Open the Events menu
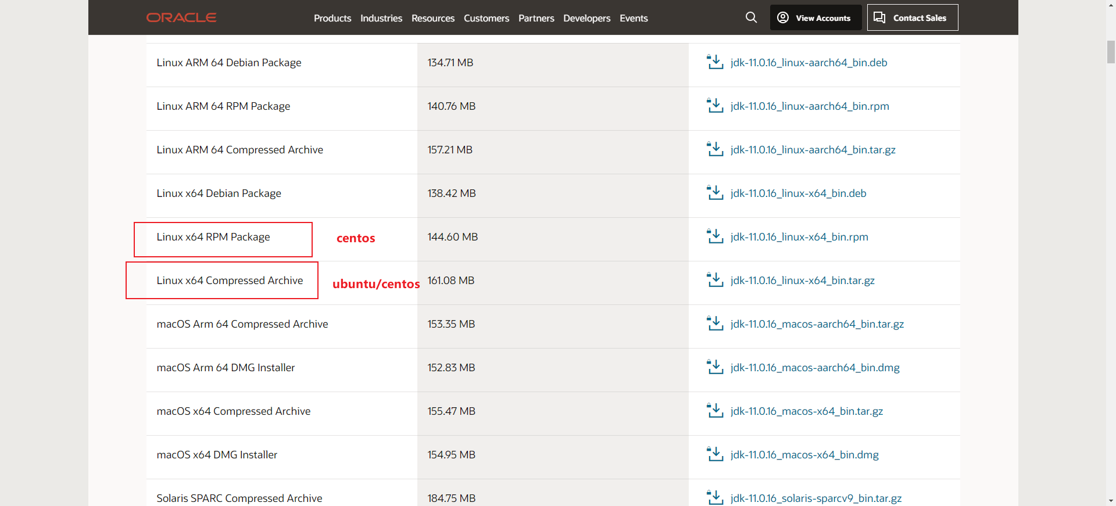The image size is (1116, 506). point(634,18)
